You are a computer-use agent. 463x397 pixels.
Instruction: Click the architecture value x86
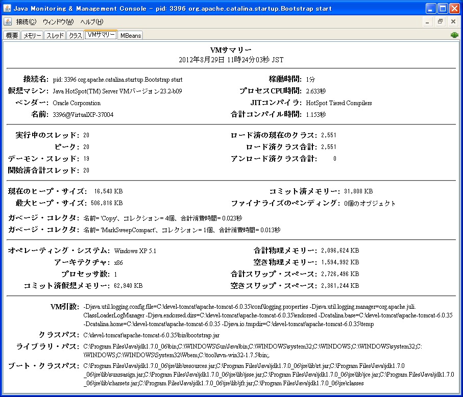(118, 263)
